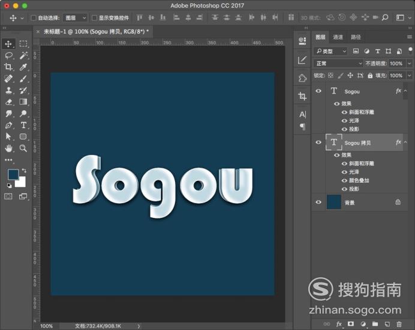Add layer style with fx button
The width and height of the screenshot is (415, 330).
click(339, 324)
